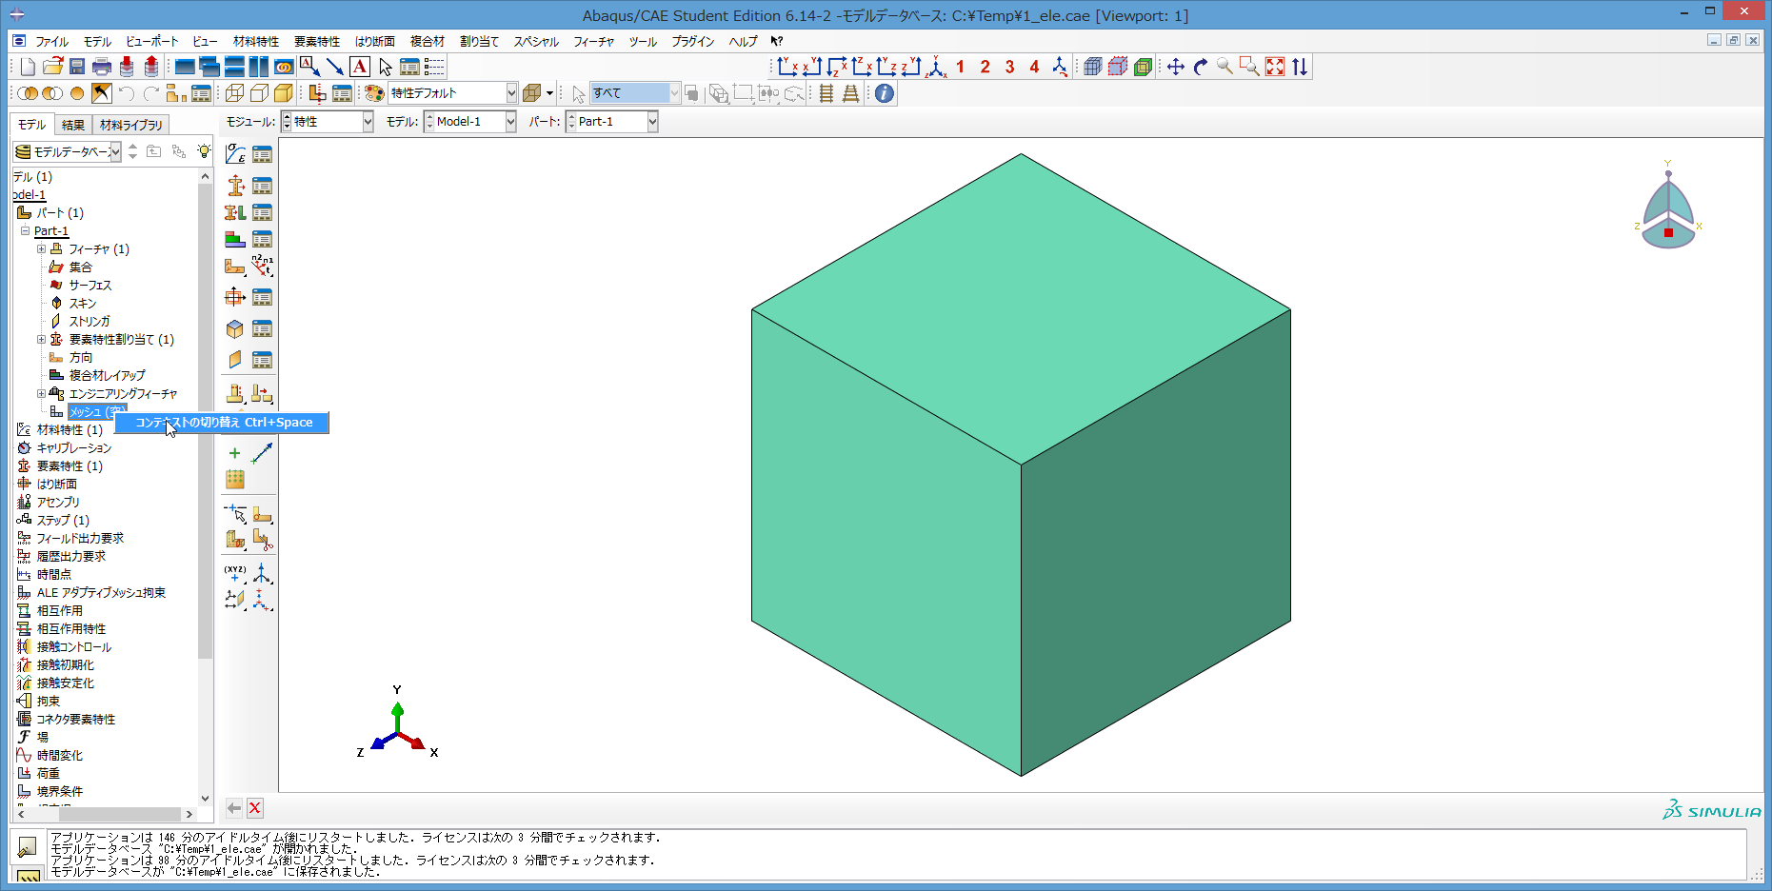This screenshot has height=891, width=1772.
Task: Click the Create Arrow annotation icon
Action: [x=335, y=67]
